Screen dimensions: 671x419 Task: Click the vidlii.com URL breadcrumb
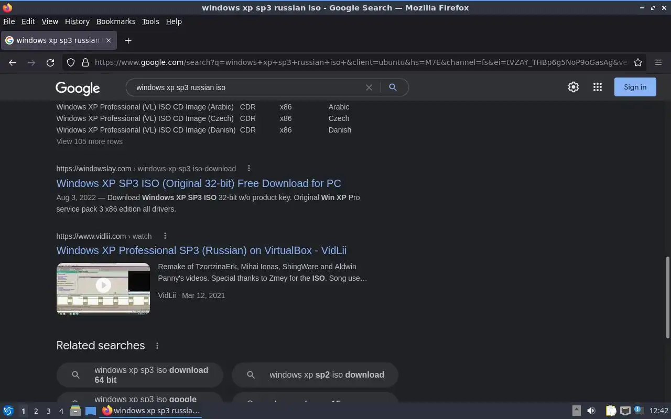104,236
